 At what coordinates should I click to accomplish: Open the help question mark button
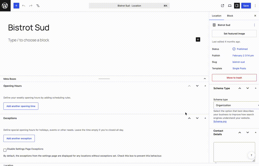251,155
